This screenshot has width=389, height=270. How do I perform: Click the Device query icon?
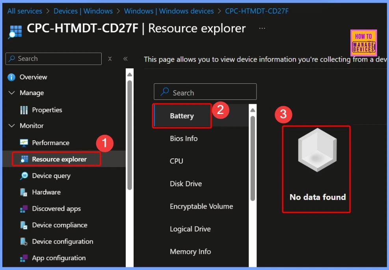click(x=24, y=176)
